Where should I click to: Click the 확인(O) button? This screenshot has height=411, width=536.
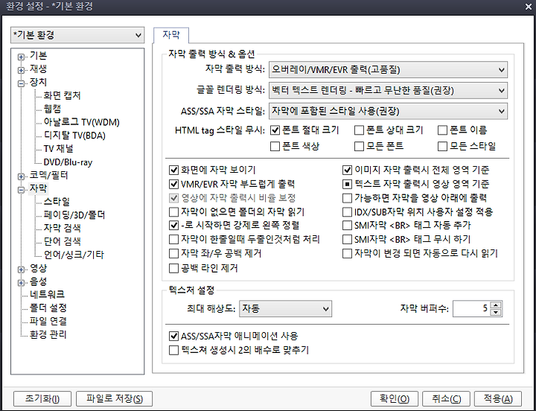395,398
